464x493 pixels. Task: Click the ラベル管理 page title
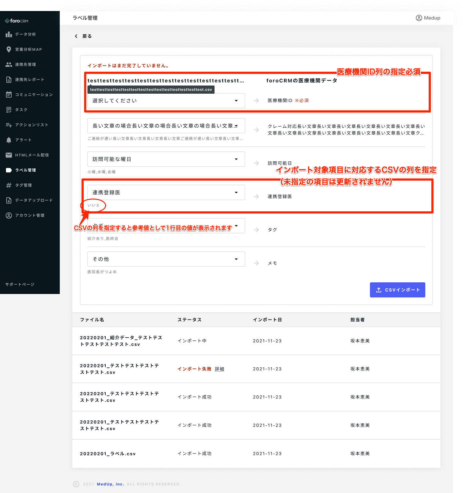(85, 18)
